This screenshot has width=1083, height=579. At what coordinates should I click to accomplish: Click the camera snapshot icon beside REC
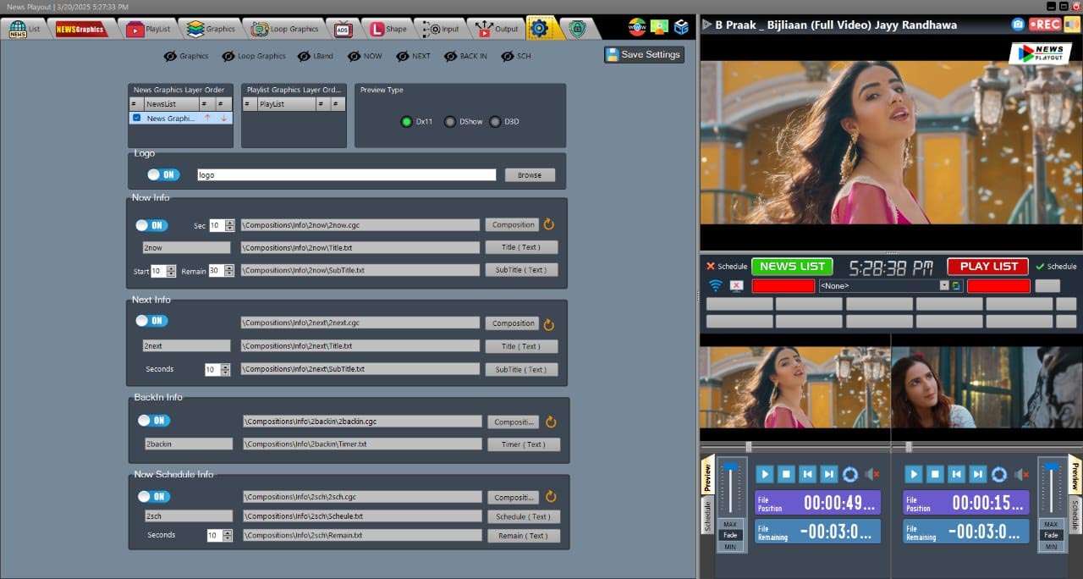(1018, 25)
